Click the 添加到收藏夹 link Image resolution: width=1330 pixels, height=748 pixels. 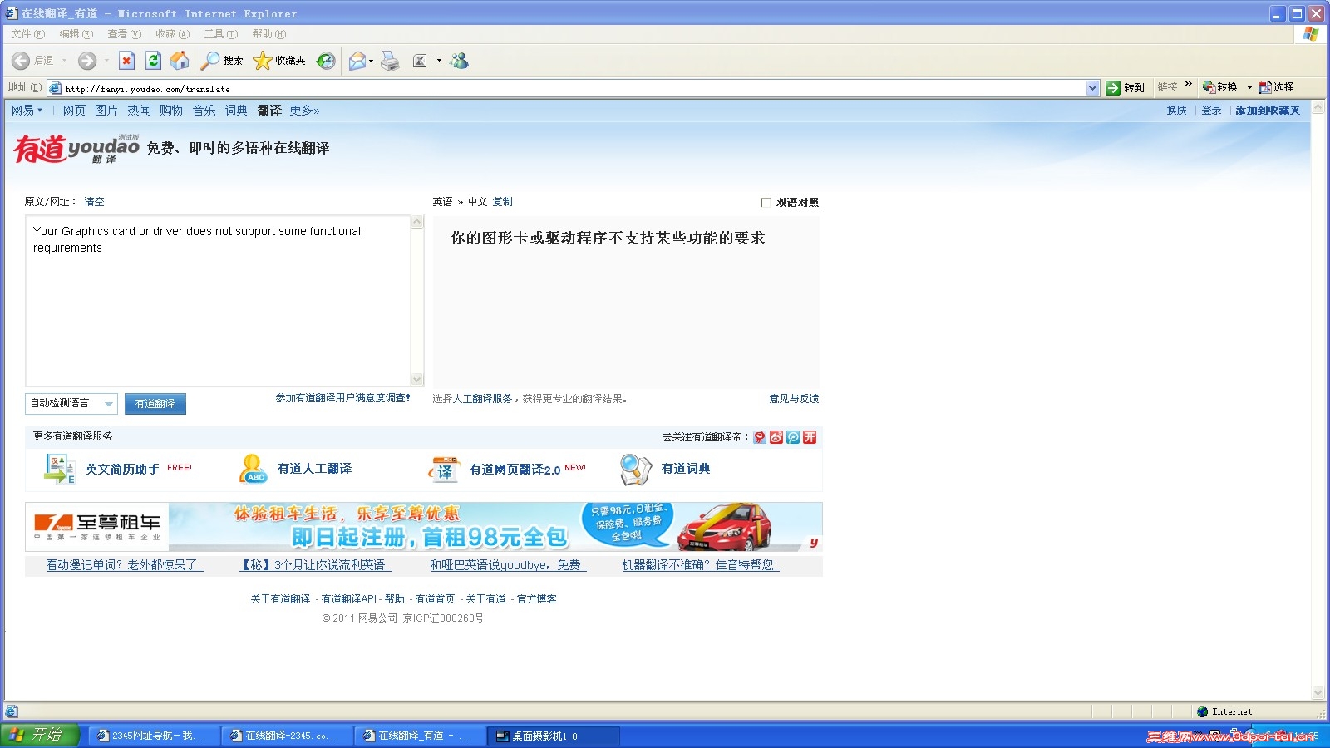click(1268, 111)
